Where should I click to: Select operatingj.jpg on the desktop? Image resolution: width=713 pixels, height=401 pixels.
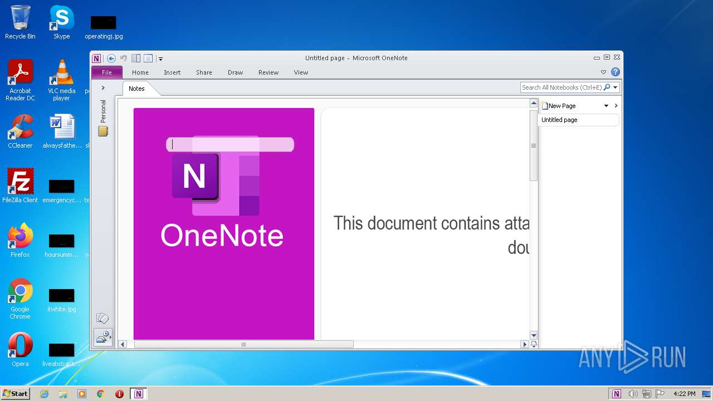pos(104,27)
